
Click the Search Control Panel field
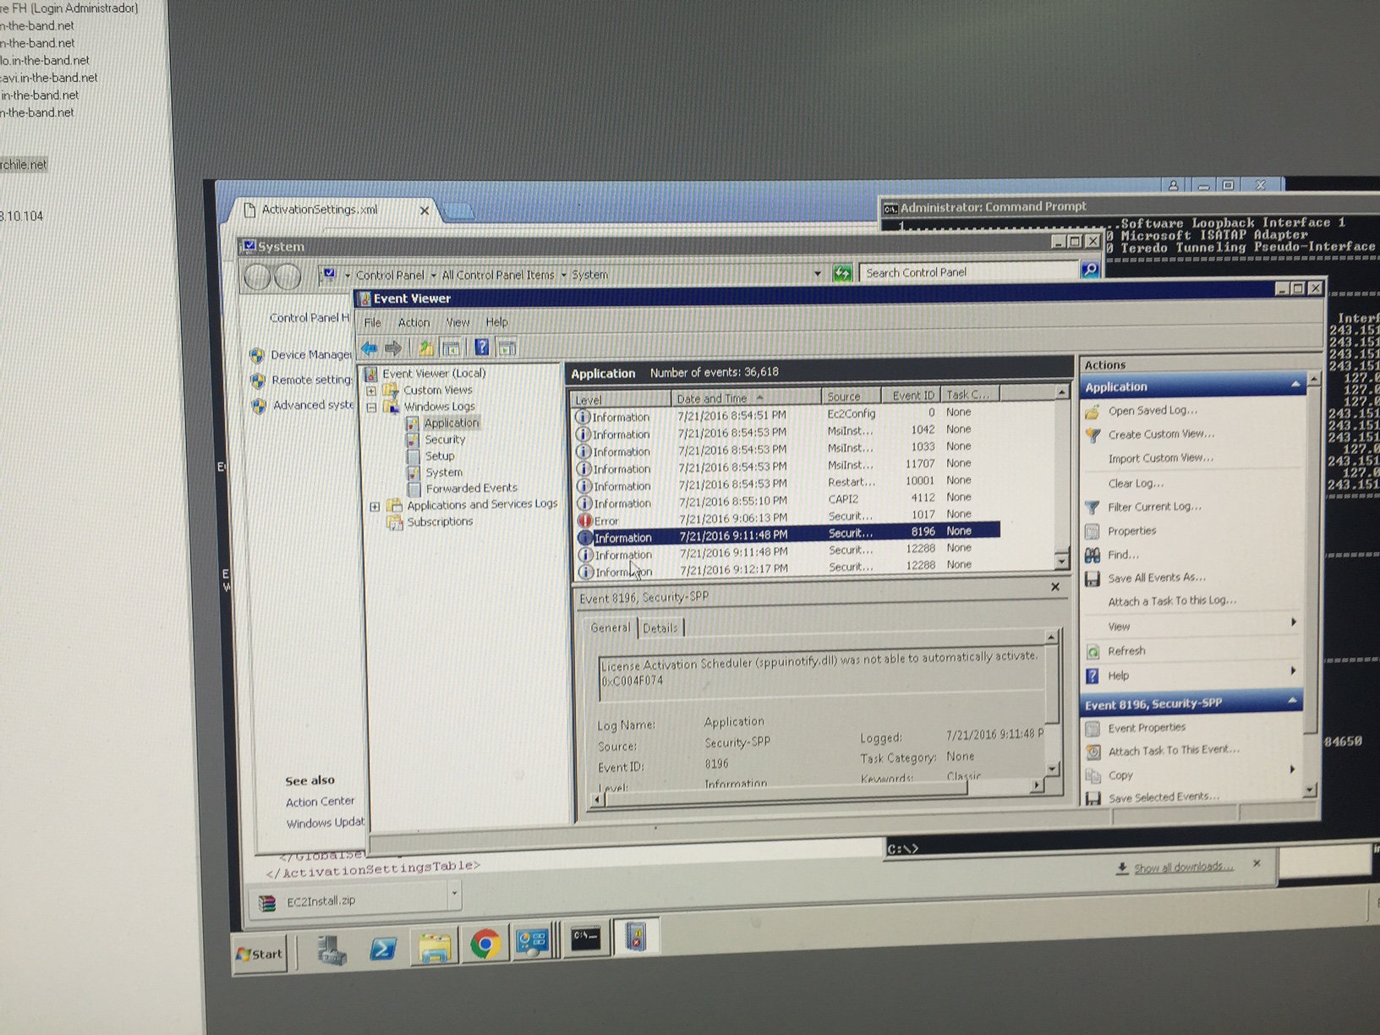968,272
